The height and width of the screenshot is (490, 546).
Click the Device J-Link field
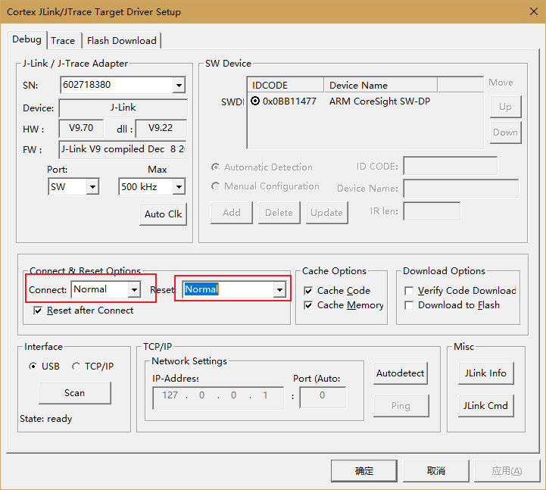(x=123, y=108)
